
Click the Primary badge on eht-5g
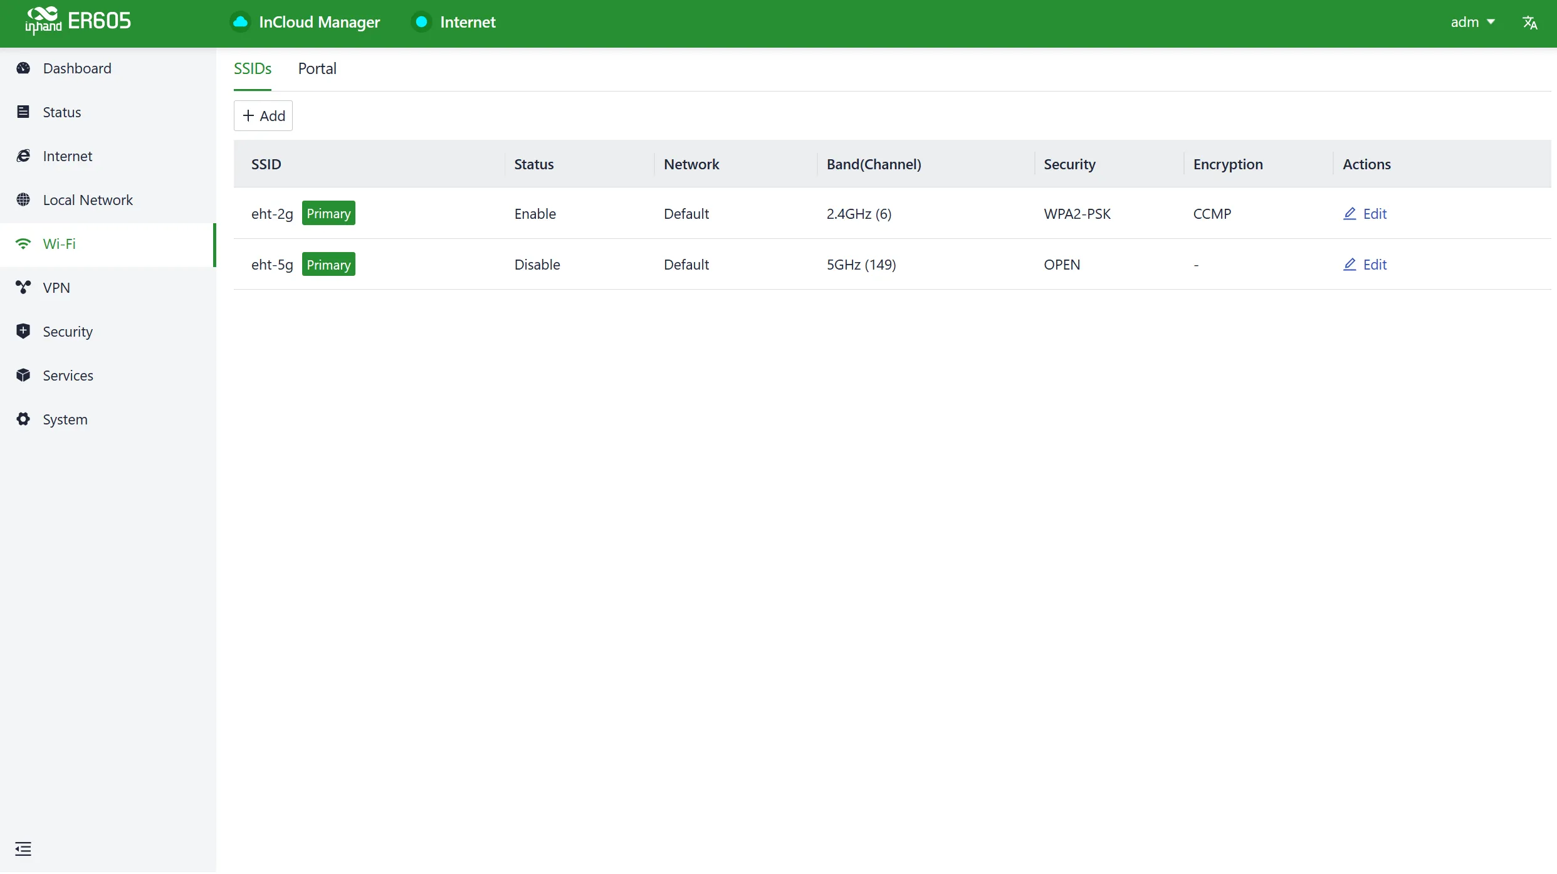(328, 265)
